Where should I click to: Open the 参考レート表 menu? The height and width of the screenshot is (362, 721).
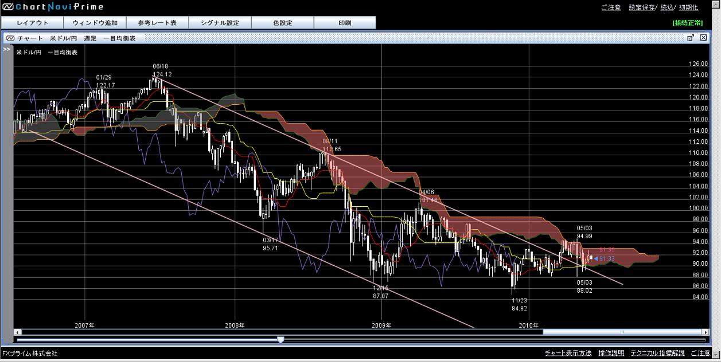[x=157, y=23]
